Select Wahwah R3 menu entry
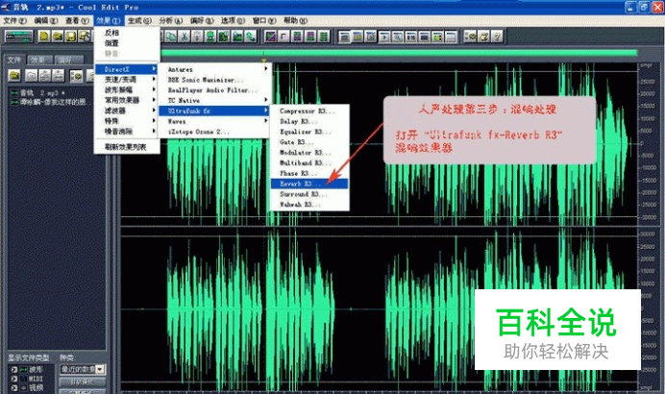665x394 pixels. pos(309,205)
